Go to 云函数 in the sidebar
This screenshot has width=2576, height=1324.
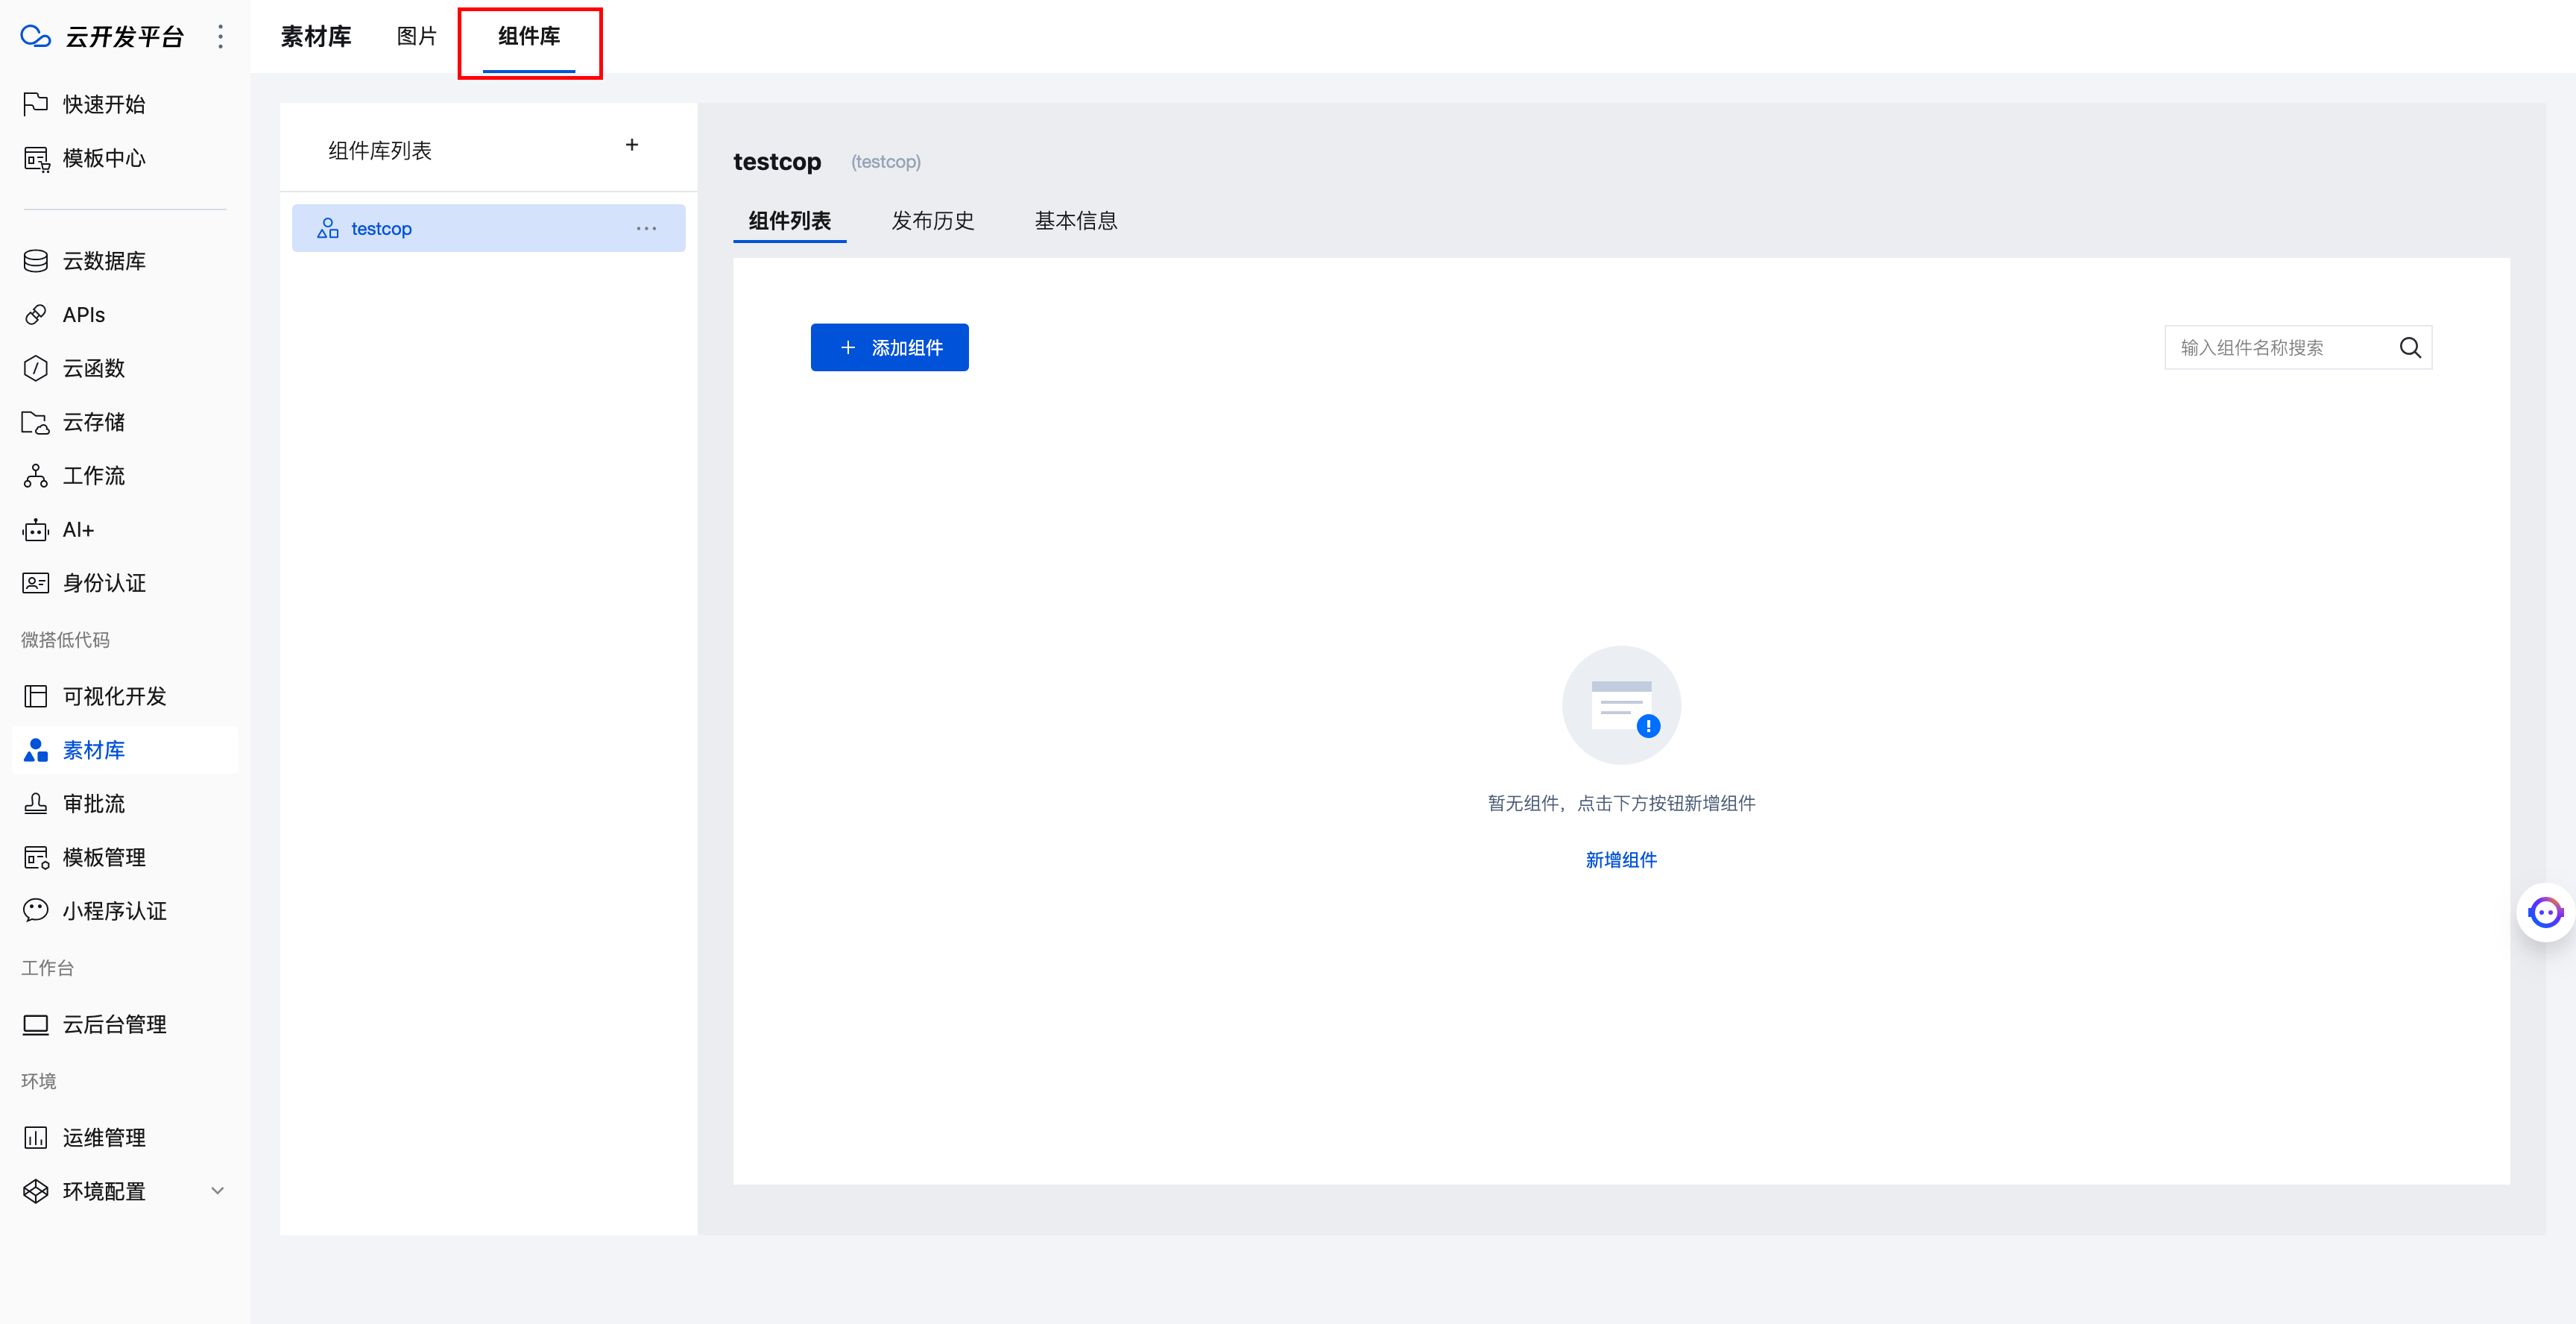pos(94,368)
